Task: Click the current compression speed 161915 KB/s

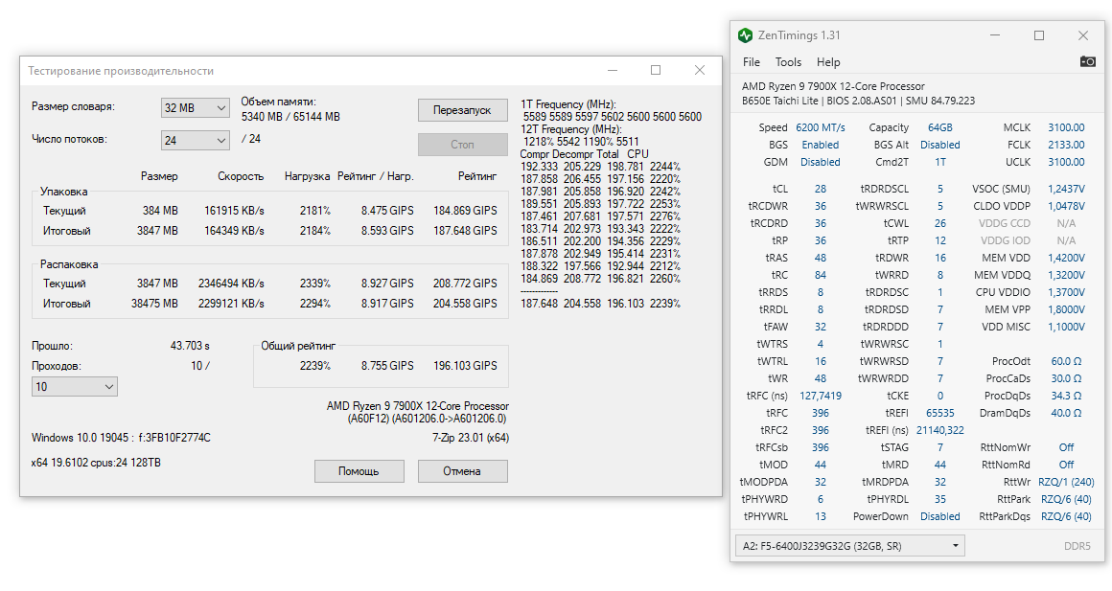Action: tap(234, 211)
